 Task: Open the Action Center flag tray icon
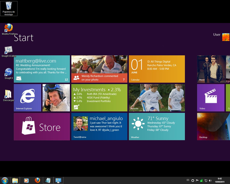pyautogui.click(x=197, y=181)
